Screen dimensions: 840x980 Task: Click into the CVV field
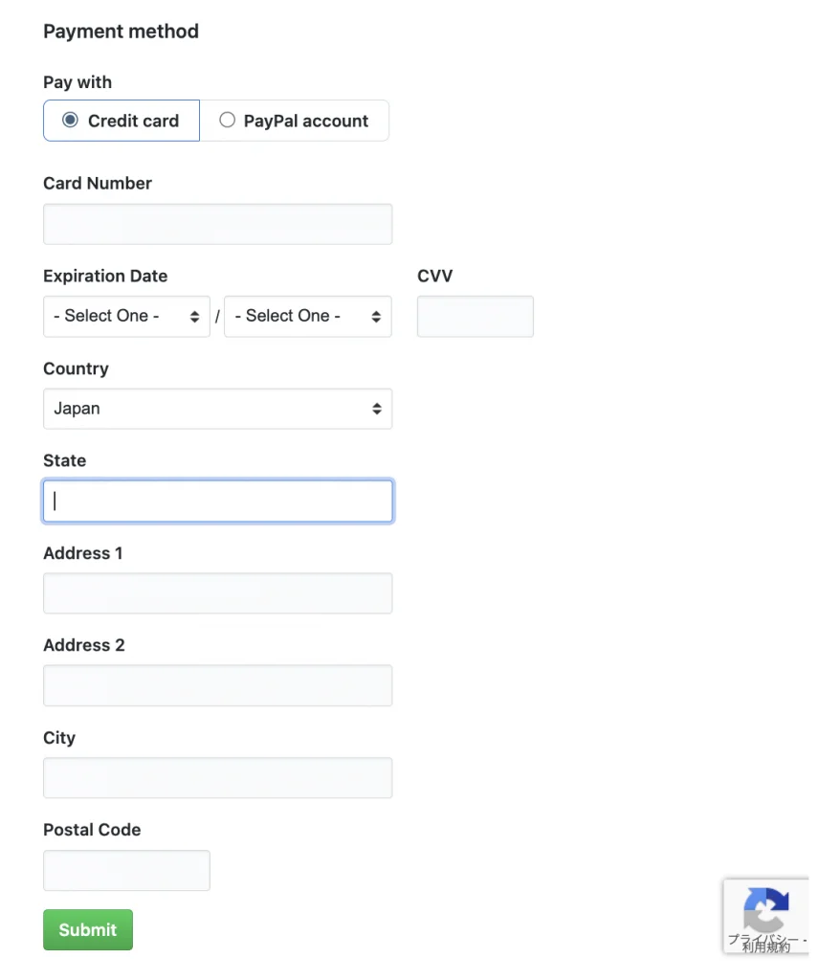click(x=475, y=317)
